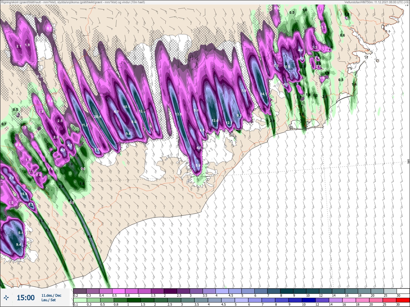
Task: Pick the dark blue 10 swatch in lower legend
Action: tap(308, 300)
